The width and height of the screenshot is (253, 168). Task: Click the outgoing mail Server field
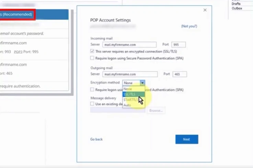point(130,74)
